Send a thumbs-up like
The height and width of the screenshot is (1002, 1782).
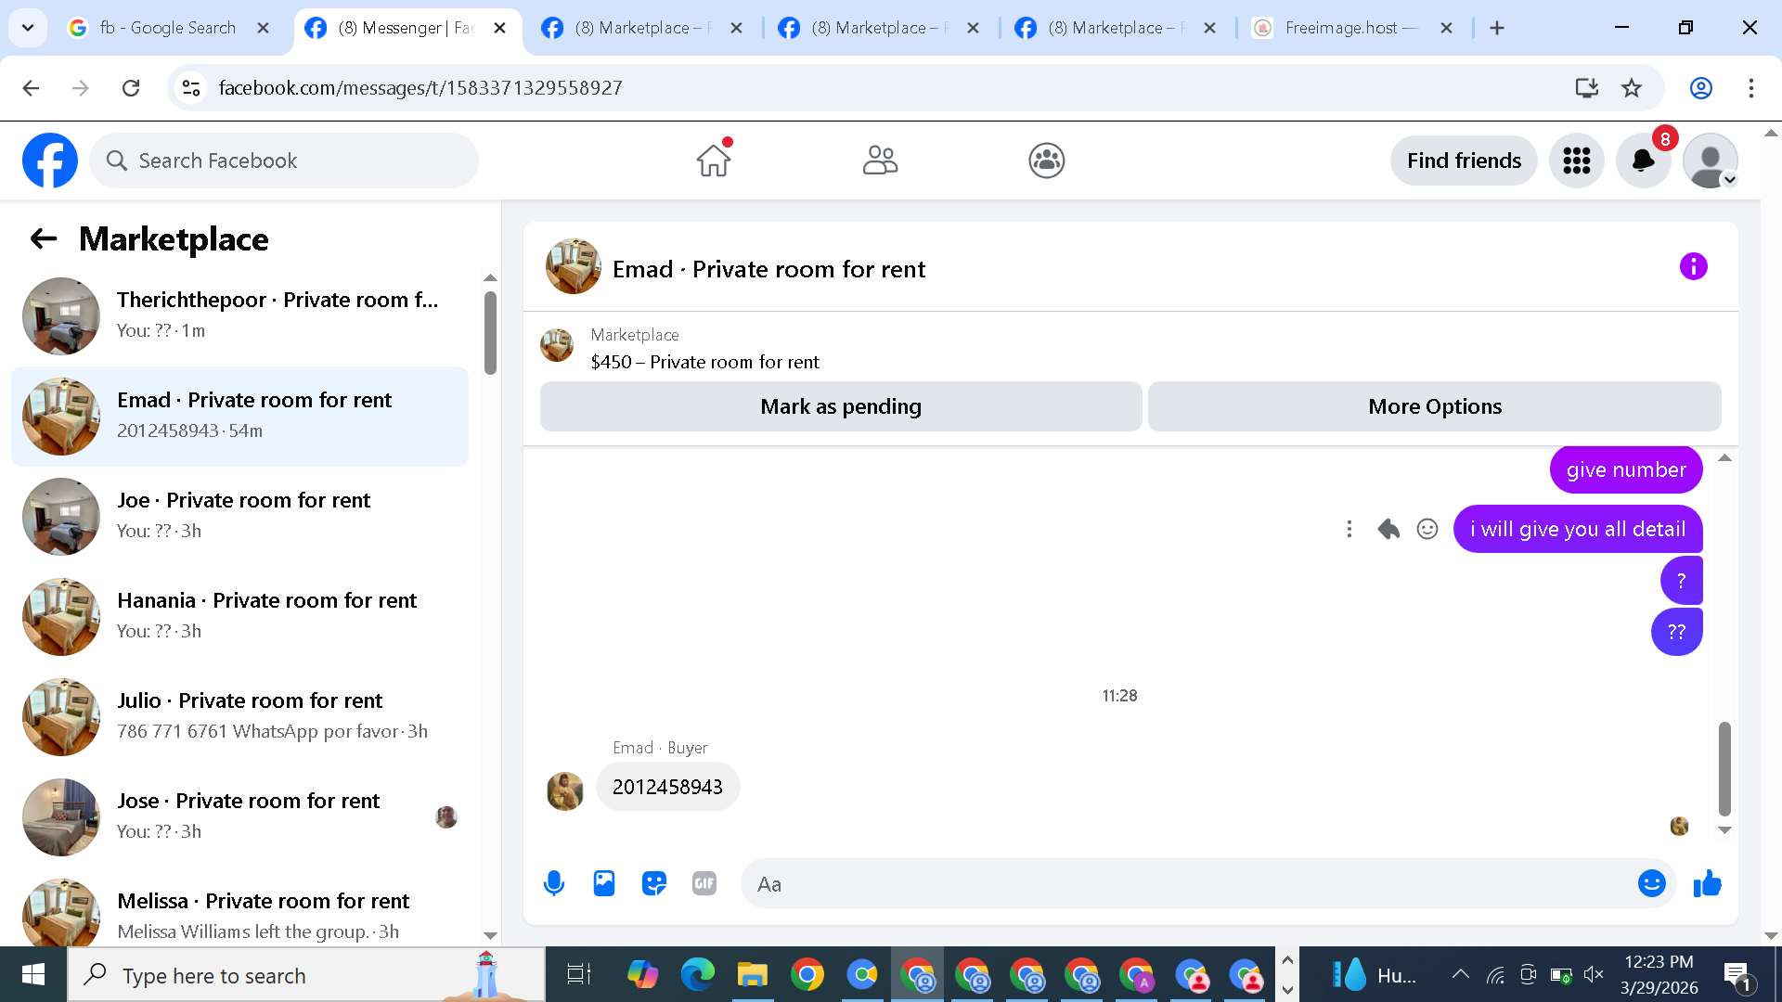tap(1707, 883)
